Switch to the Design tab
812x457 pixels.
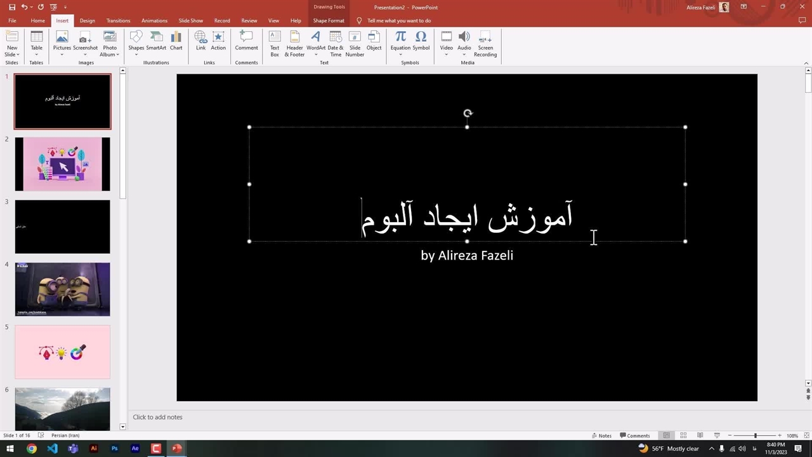coord(87,20)
